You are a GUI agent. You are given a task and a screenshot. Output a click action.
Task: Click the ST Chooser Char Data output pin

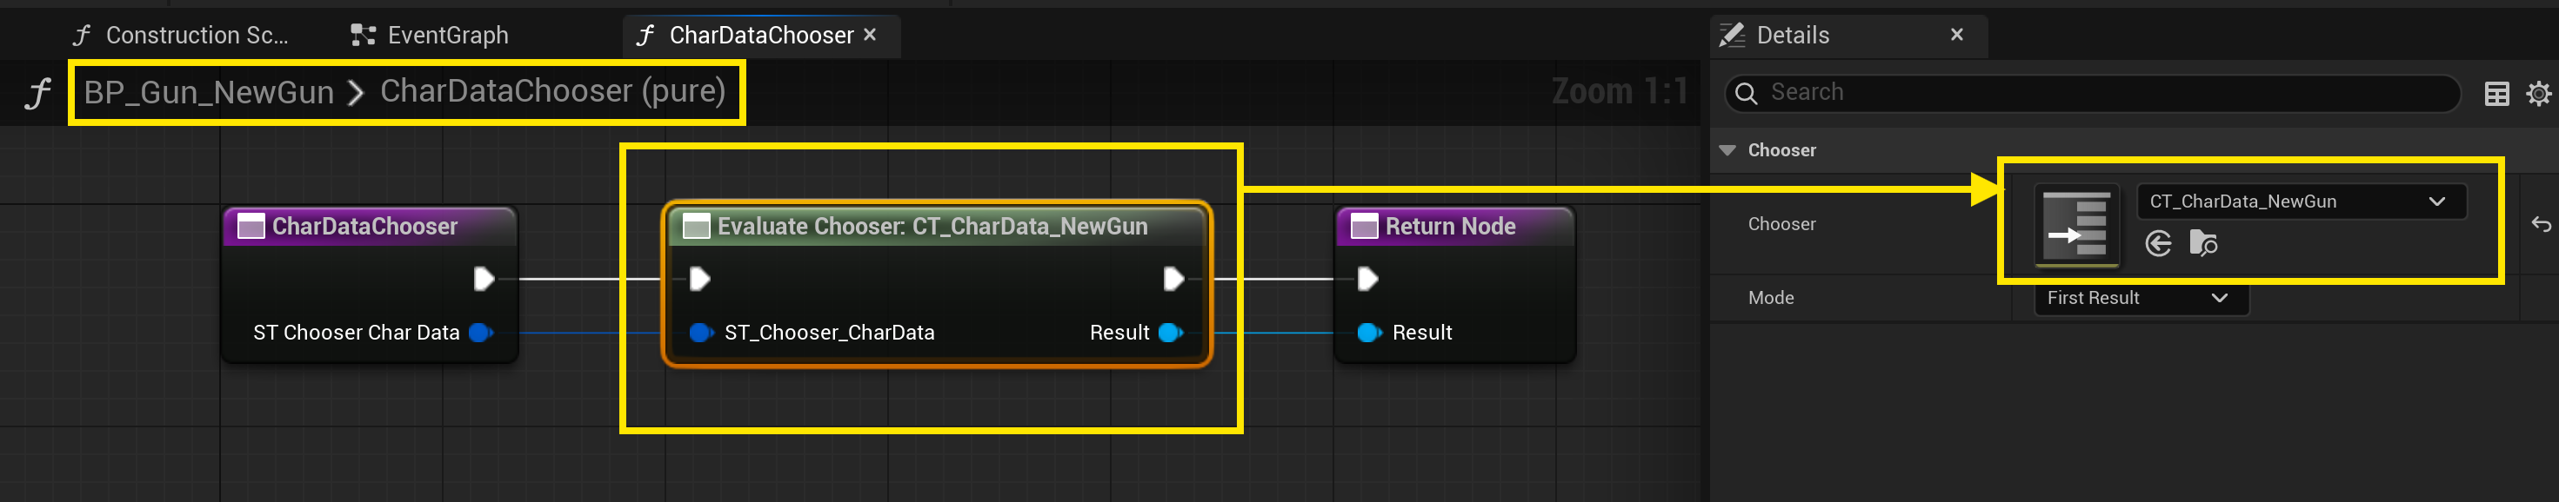481,333
